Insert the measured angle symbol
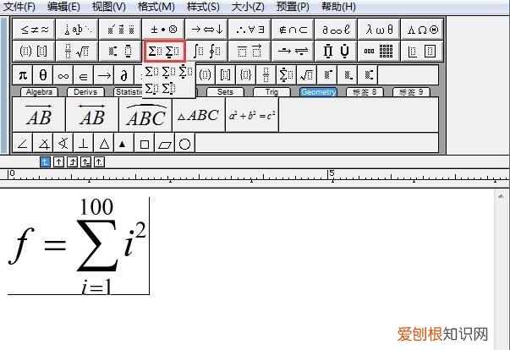Image resolution: width=510 pixels, height=350 pixels. (x=43, y=143)
